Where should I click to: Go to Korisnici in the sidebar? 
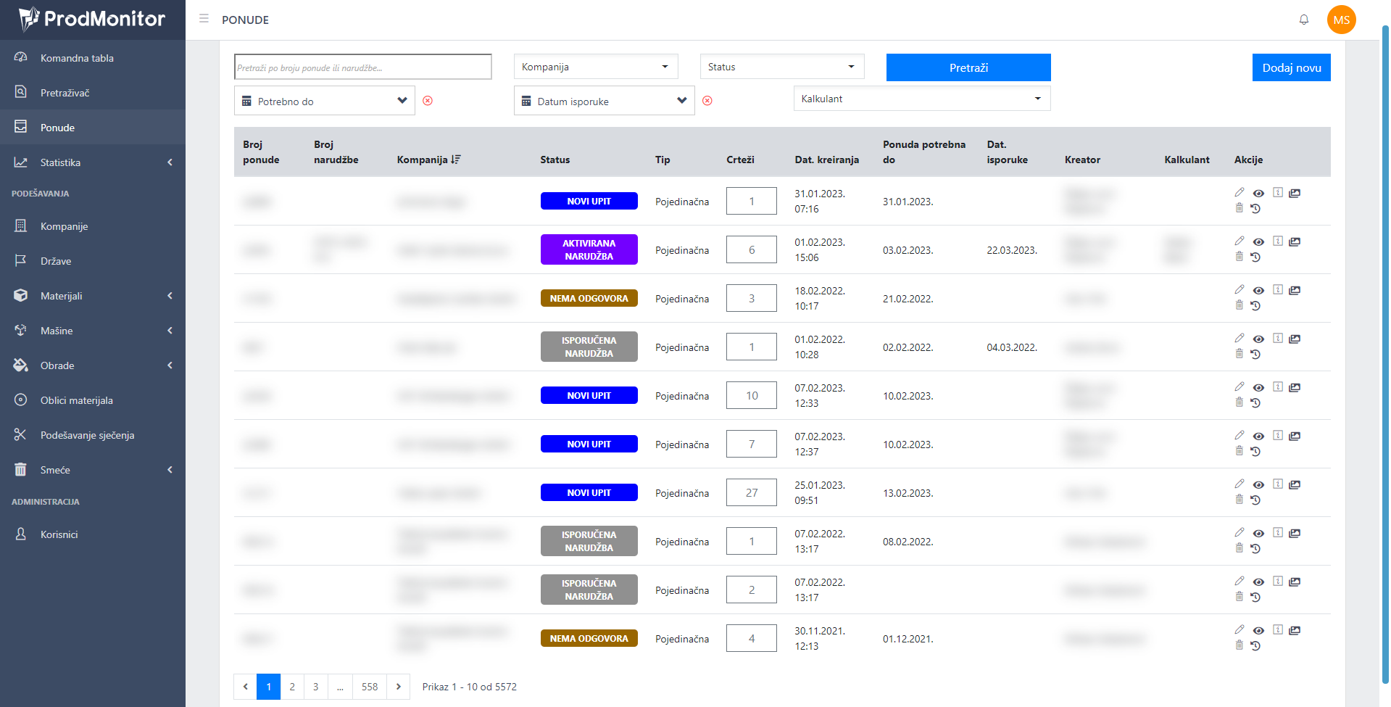pyautogui.click(x=59, y=534)
